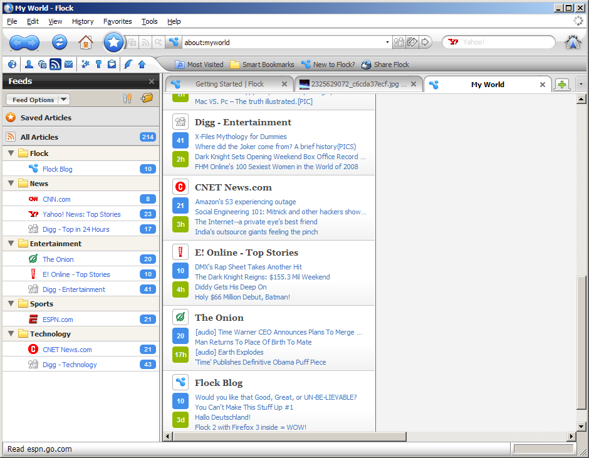Toggle the Media Bar
589x458 pixels.
42,65
